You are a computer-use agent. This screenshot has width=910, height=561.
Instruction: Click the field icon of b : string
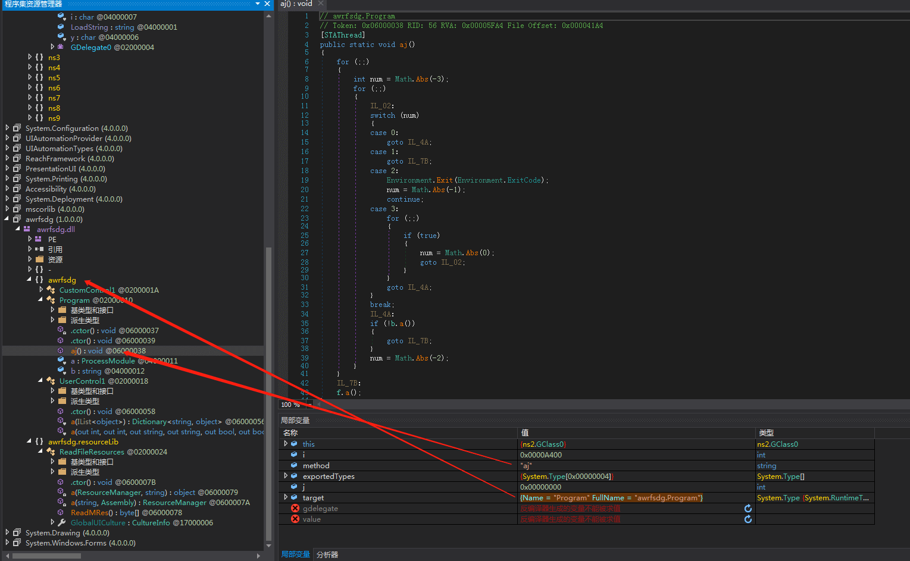[61, 371]
